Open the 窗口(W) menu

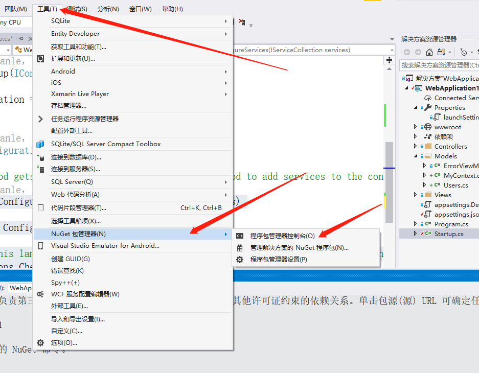pos(140,9)
